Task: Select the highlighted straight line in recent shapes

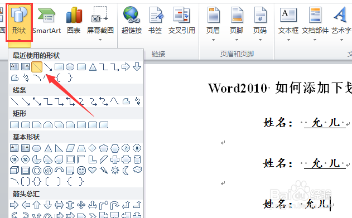Action: pos(37,67)
